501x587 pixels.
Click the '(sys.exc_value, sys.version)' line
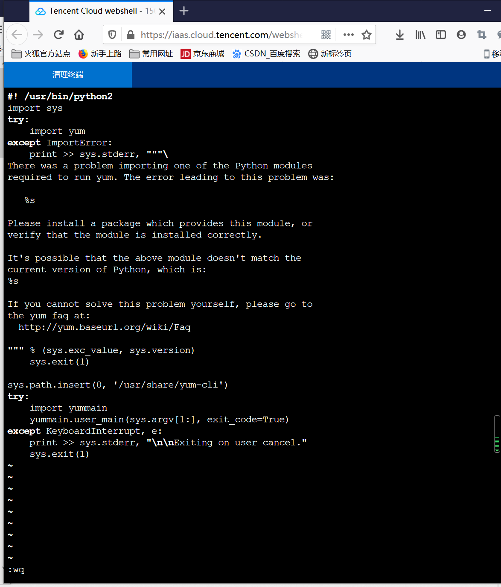coord(101,350)
